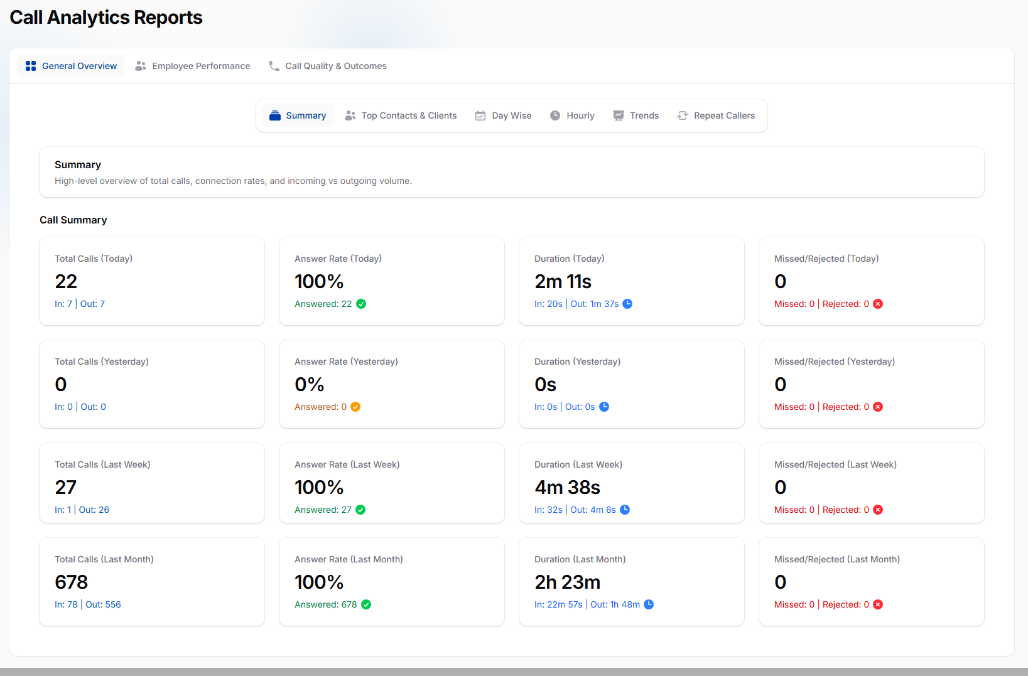Click the value 27 for last week

(x=66, y=487)
